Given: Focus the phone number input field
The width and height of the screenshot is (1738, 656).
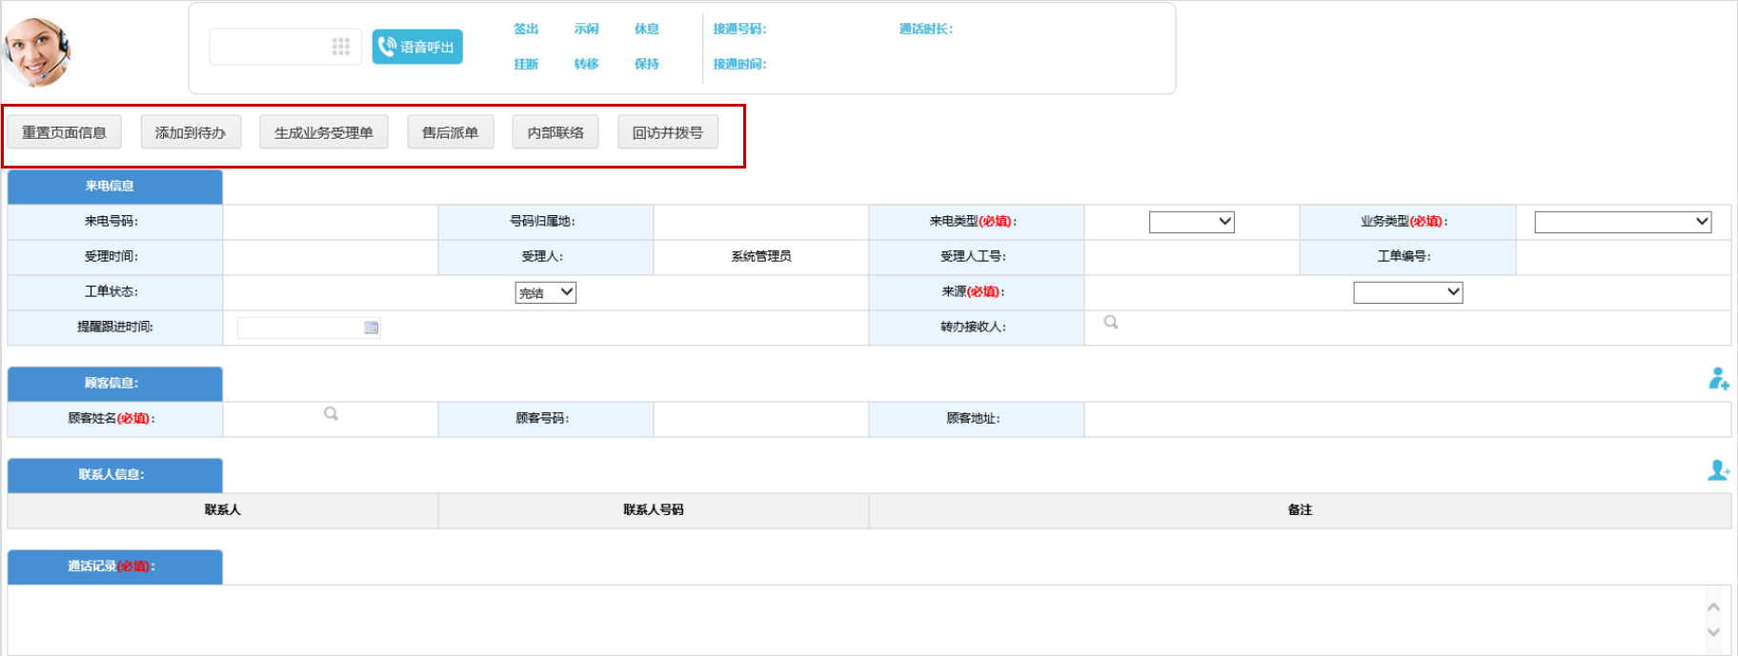Looking at the screenshot, I should [x=271, y=47].
